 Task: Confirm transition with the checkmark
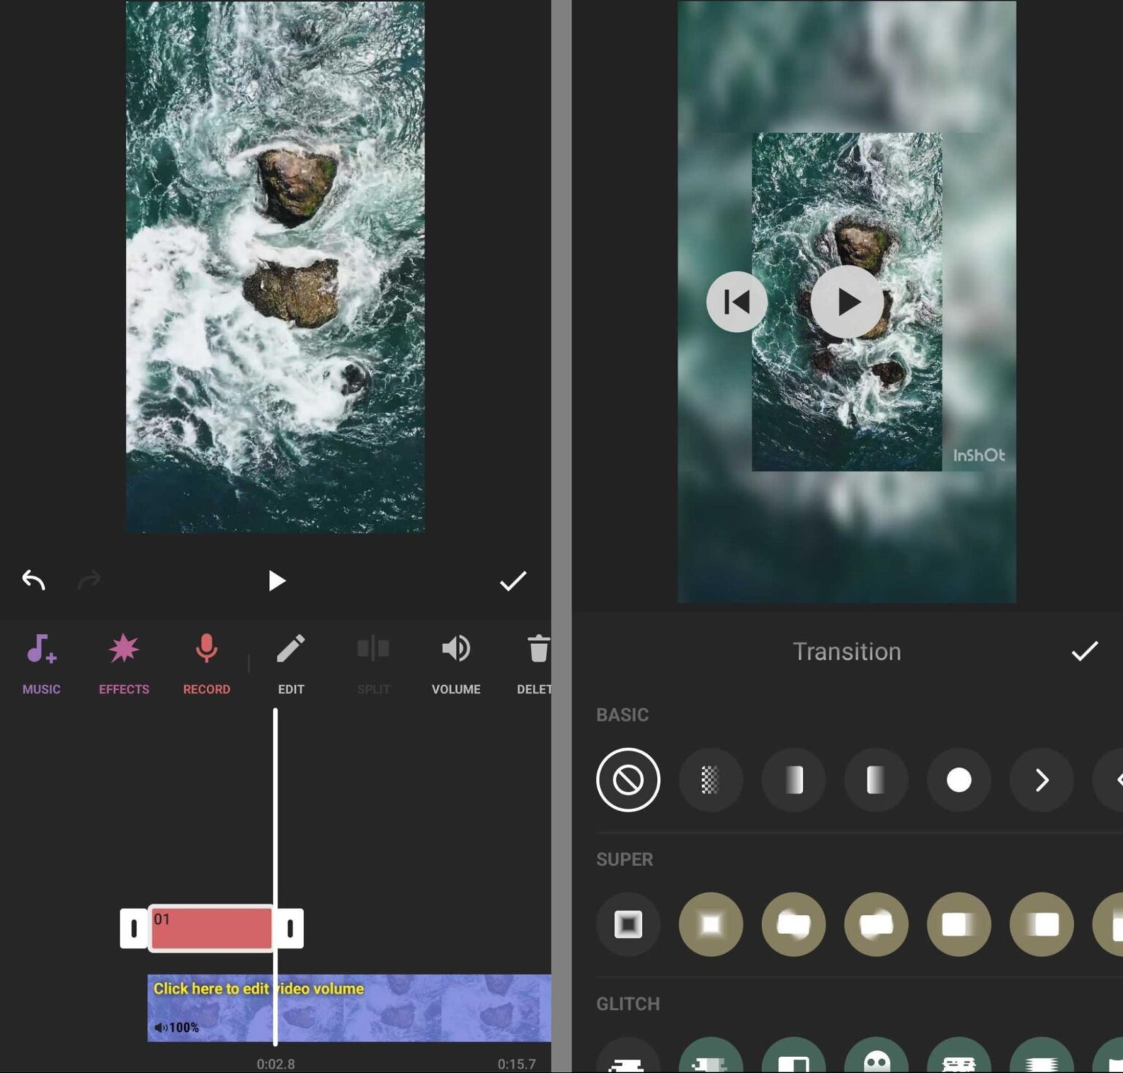(1085, 651)
